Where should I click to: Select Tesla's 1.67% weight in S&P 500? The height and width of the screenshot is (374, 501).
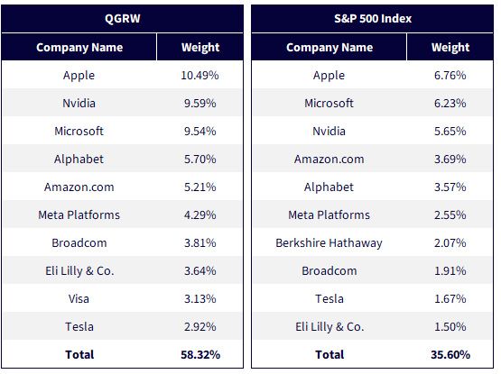click(x=450, y=298)
